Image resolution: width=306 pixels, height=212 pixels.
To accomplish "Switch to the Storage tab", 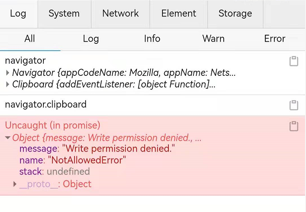I will pyautogui.click(x=235, y=14).
